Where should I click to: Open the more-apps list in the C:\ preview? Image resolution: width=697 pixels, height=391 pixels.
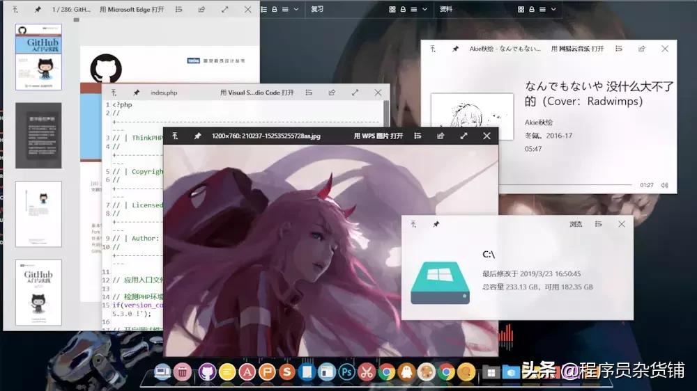pos(598,224)
